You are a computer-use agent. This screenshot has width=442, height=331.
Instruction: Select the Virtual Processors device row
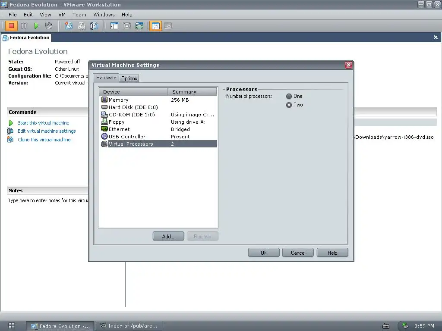[158, 144]
